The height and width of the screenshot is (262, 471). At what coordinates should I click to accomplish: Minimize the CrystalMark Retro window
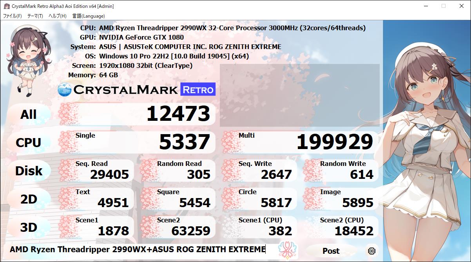[x=426, y=6]
